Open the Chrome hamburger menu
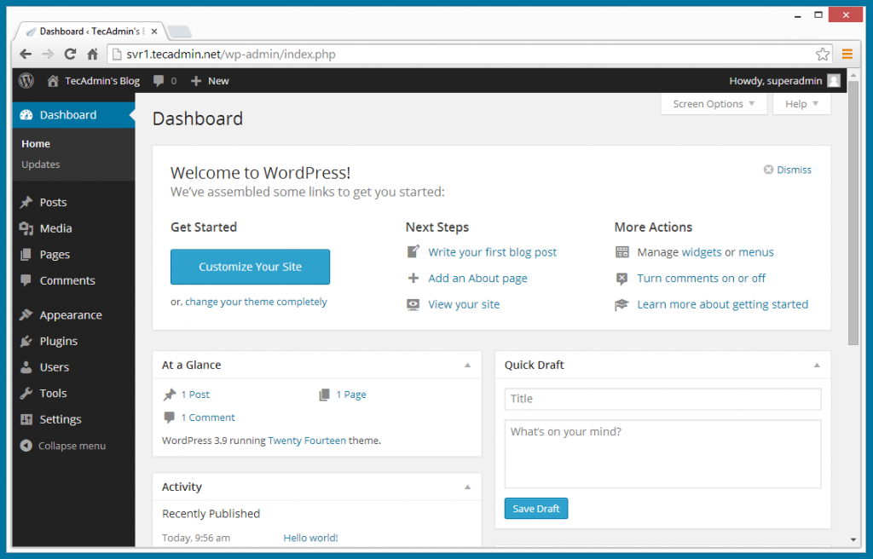Image resolution: width=873 pixels, height=559 pixels. click(x=847, y=54)
